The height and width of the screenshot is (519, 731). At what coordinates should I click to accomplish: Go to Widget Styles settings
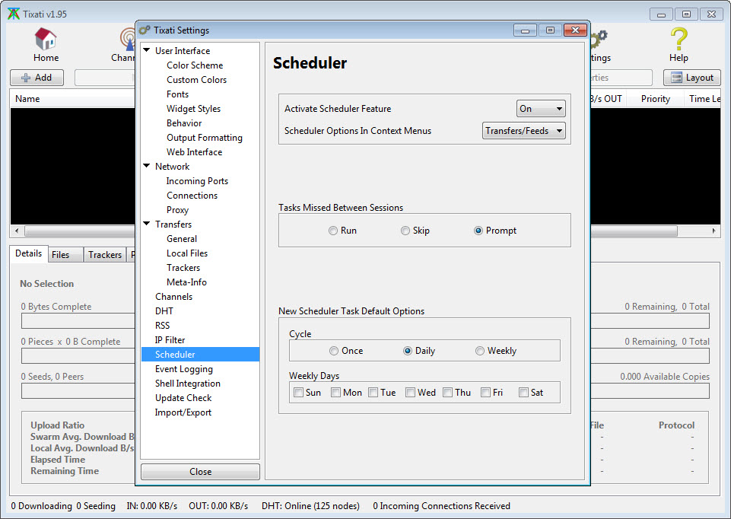point(193,109)
